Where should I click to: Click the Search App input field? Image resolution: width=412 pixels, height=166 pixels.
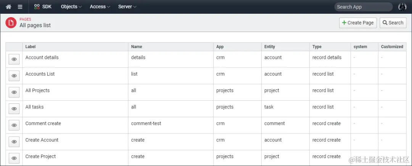click(362, 7)
